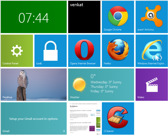This screenshot has height=135, width=168.
Task: Click the Techdows heading in preview
Action: point(73,106)
